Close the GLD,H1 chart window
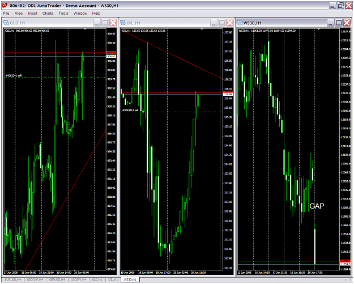The width and height of the screenshot is (354, 284). pos(113,23)
